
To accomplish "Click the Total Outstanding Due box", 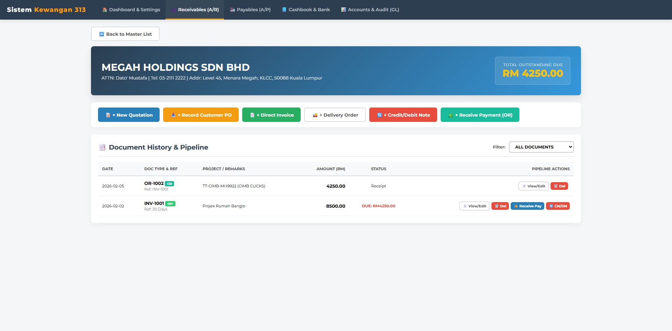I will (x=532, y=71).
